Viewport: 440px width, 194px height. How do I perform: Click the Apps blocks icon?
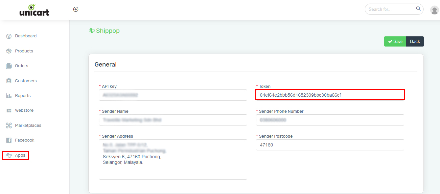click(9, 155)
